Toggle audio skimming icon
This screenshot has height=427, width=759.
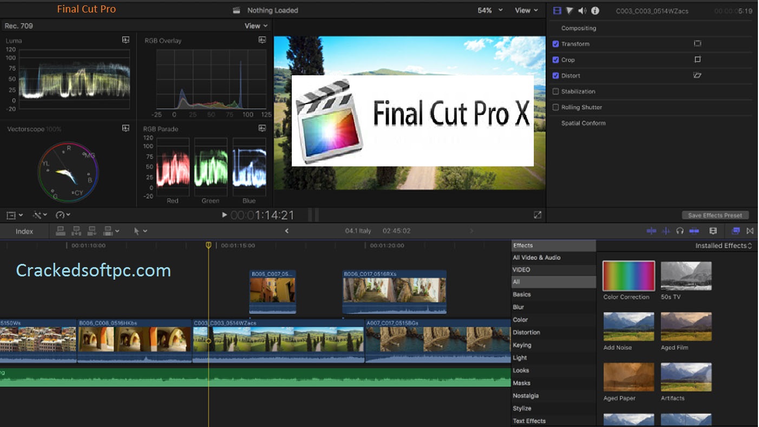point(666,231)
